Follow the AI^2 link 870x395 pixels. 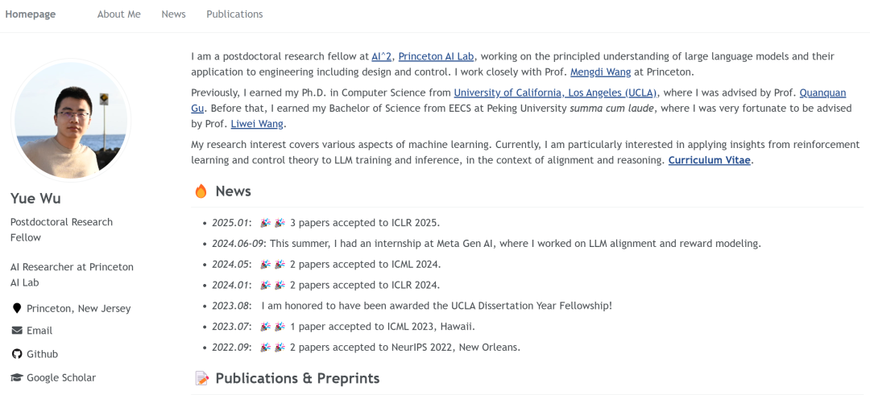(381, 56)
